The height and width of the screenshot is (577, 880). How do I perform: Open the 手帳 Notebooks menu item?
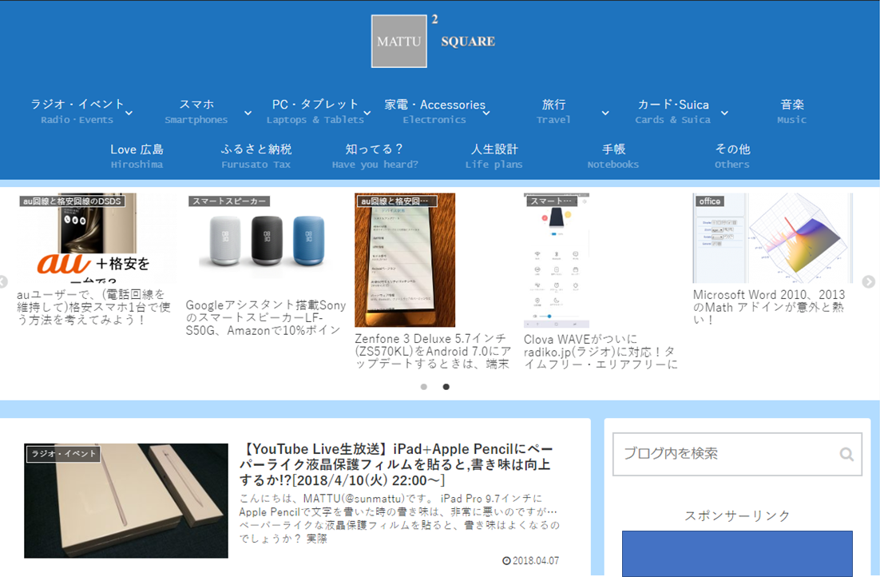613,156
